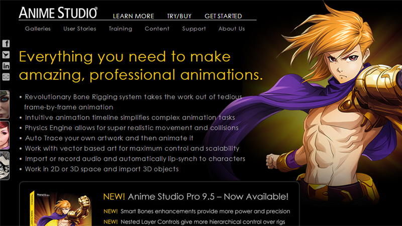The width and height of the screenshot is (402, 226).
Task: Open the GET STARTED menu
Action: pyautogui.click(x=223, y=16)
